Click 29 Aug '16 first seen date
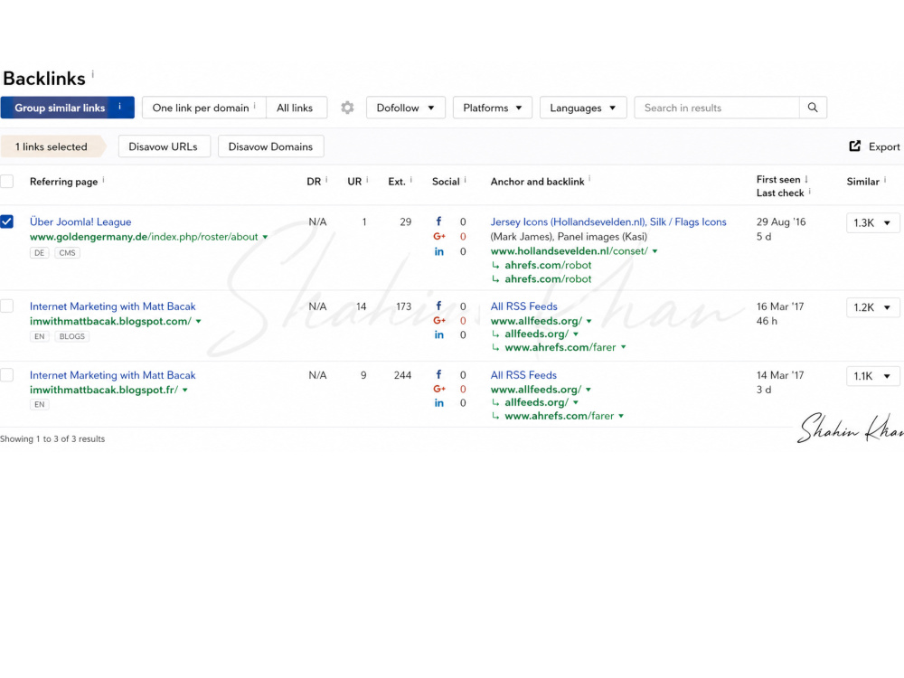The image size is (904, 678). tap(781, 222)
